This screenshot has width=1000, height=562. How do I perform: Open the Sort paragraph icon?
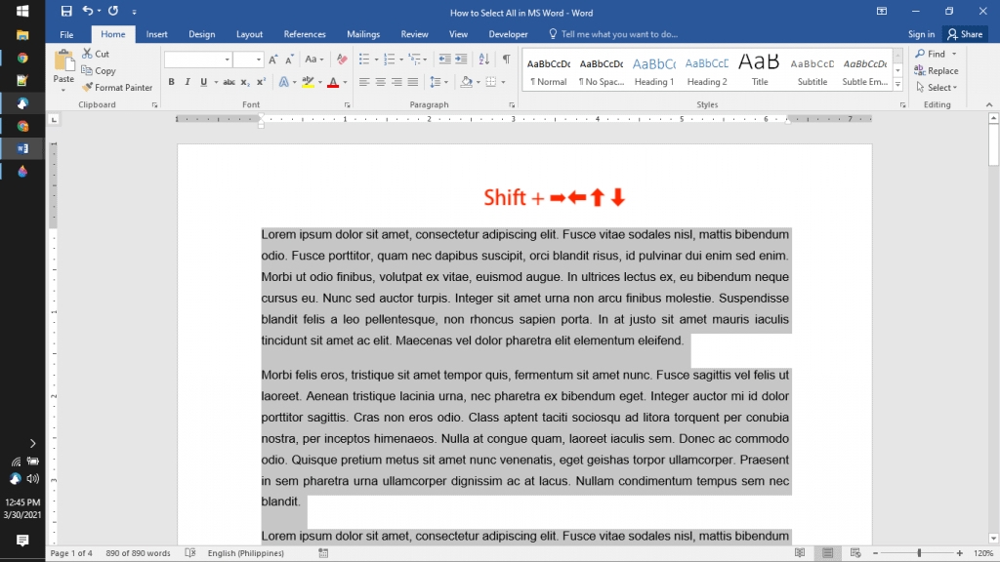pyautogui.click(x=484, y=60)
